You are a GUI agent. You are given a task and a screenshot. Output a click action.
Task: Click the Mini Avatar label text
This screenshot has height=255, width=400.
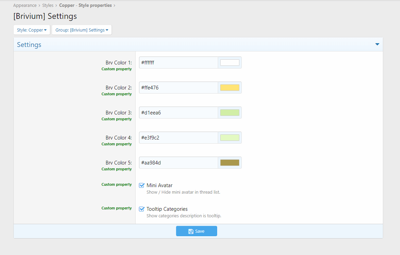[x=160, y=185]
